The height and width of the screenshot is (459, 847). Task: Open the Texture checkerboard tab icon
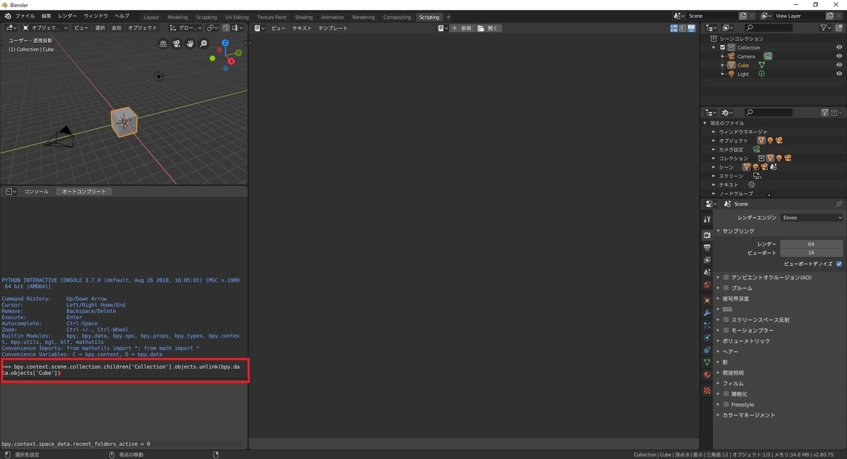tap(707, 391)
